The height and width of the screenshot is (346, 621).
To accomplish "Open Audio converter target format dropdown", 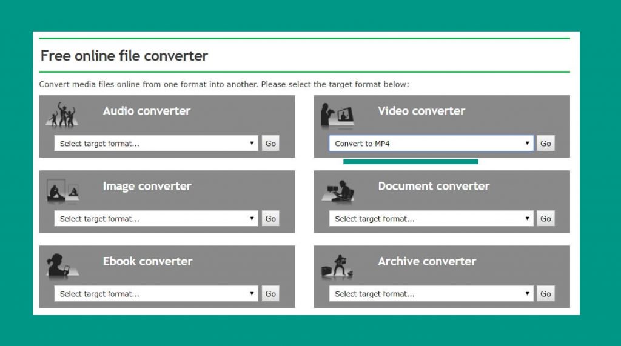I will [156, 144].
